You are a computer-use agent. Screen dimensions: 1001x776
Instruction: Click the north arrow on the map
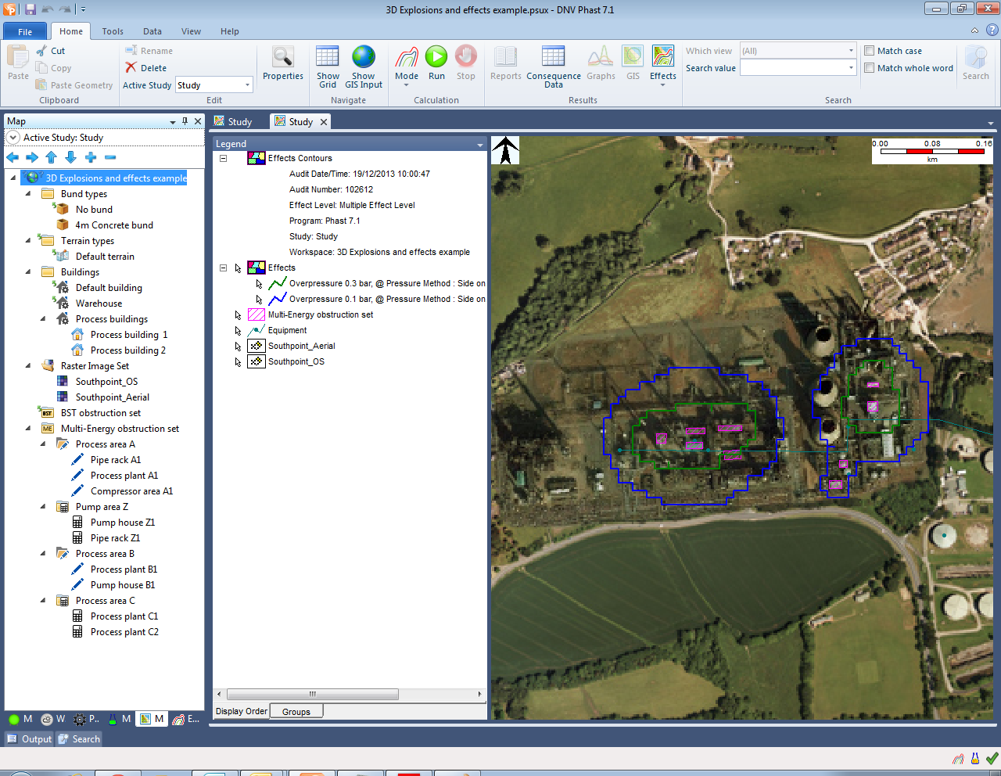tap(505, 150)
